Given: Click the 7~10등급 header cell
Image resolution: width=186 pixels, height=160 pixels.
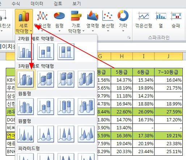Looking at the screenshot, I should 168,72.
